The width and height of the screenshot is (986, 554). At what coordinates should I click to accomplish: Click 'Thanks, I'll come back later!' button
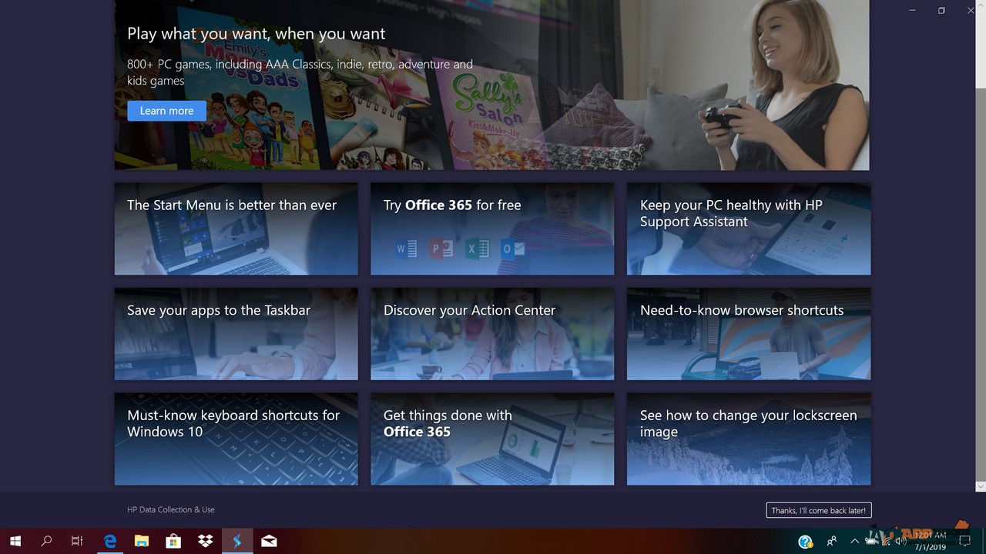[x=819, y=510]
